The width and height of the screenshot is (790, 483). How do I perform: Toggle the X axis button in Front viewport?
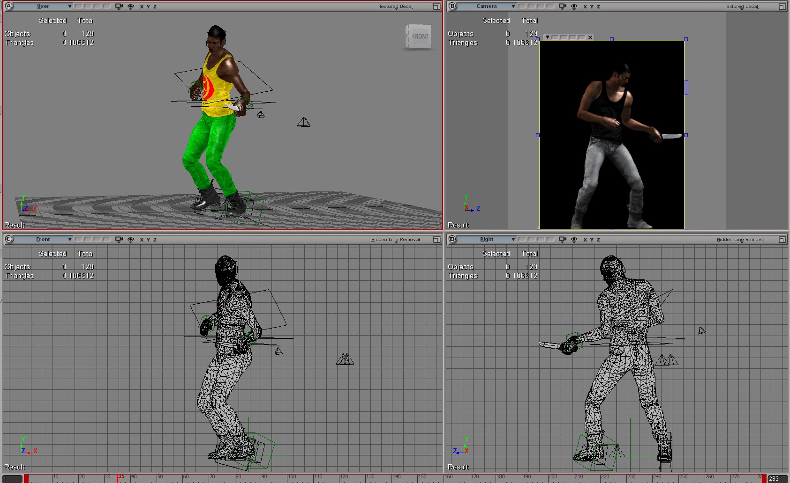click(x=142, y=240)
